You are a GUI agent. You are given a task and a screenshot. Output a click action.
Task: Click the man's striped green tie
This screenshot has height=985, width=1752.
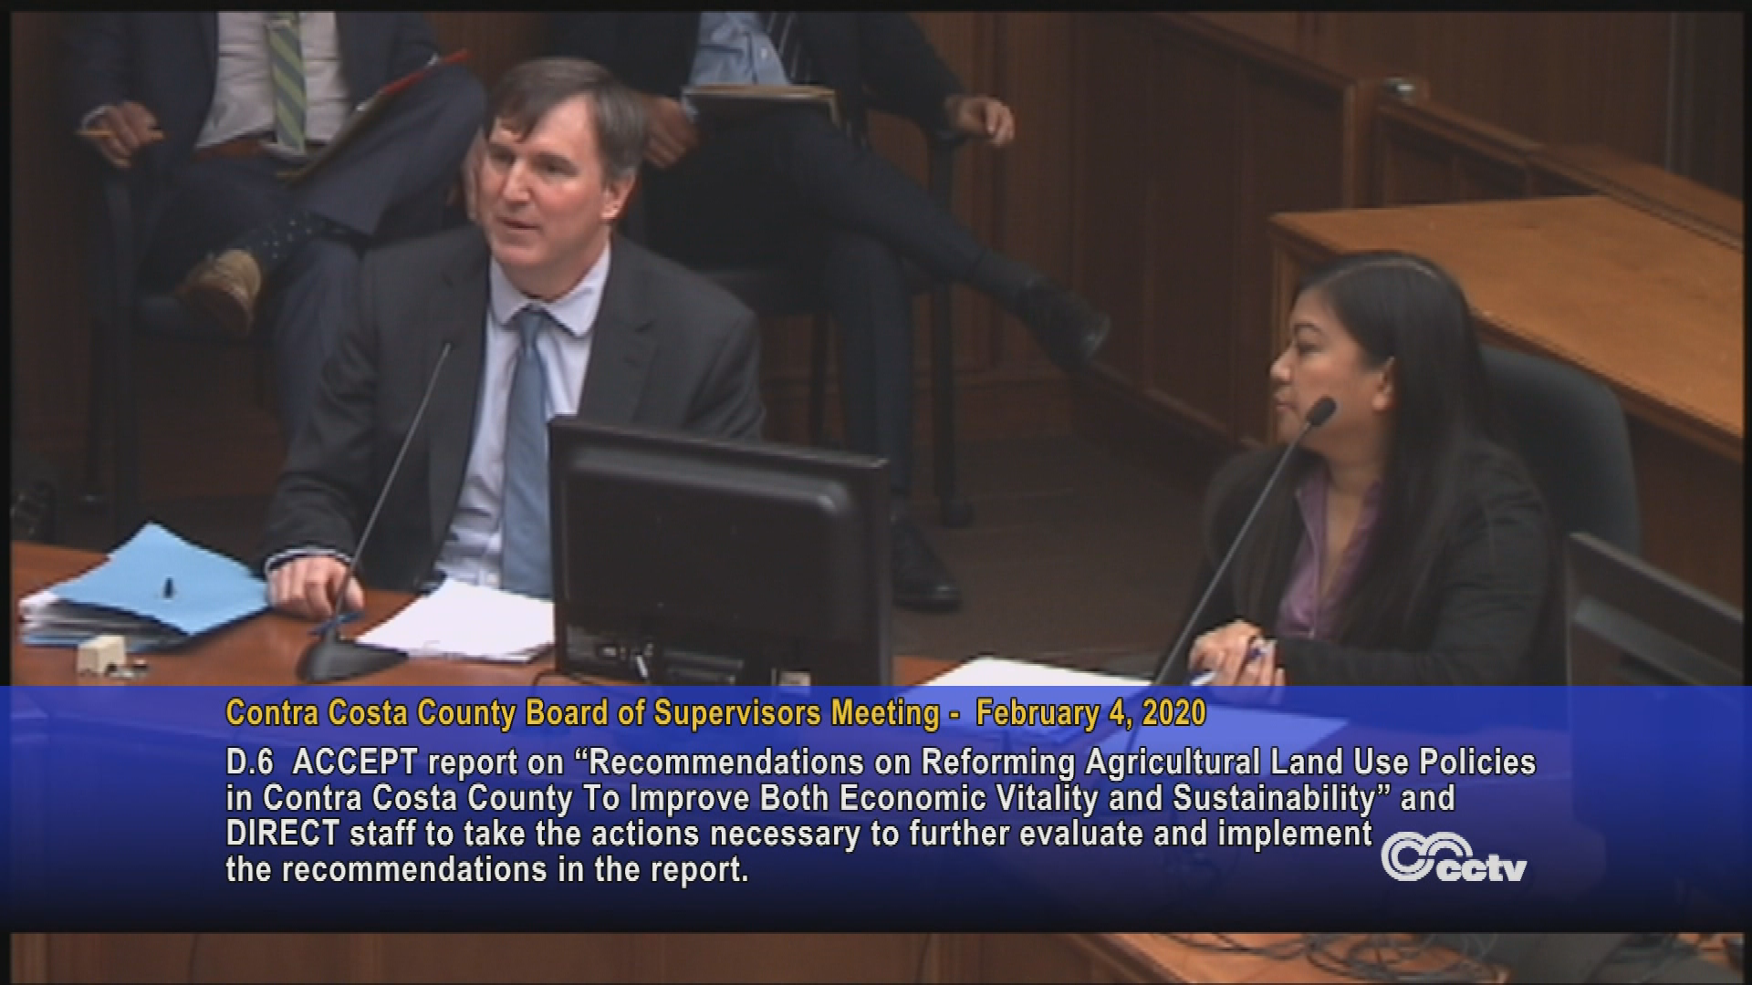pyautogui.click(x=287, y=82)
